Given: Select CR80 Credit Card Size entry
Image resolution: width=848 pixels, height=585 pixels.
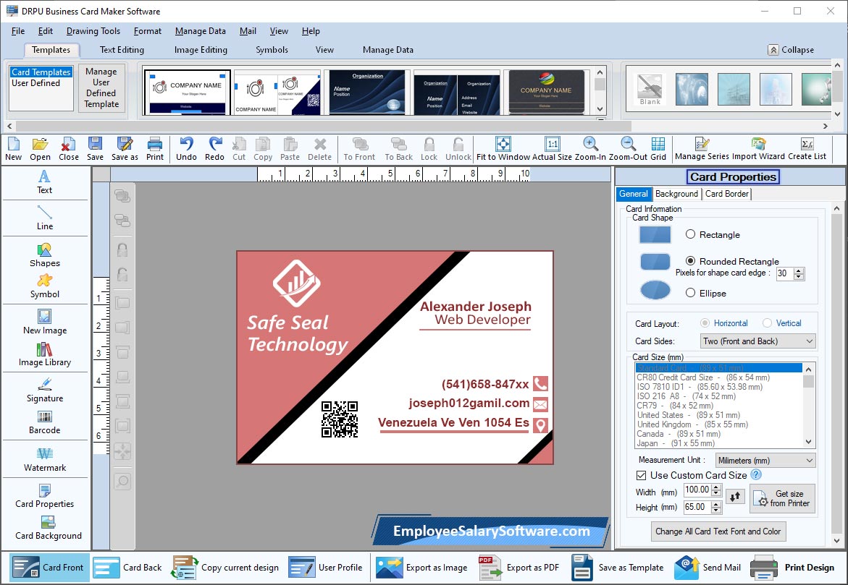Looking at the screenshot, I should click(703, 377).
